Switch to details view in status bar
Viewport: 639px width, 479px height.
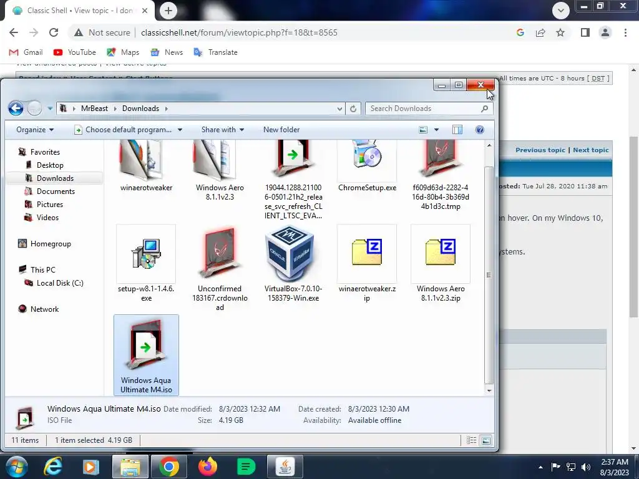(472, 440)
